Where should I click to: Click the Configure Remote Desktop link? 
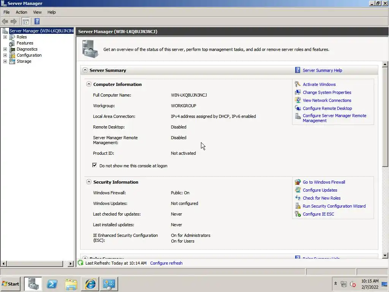pyautogui.click(x=327, y=108)
